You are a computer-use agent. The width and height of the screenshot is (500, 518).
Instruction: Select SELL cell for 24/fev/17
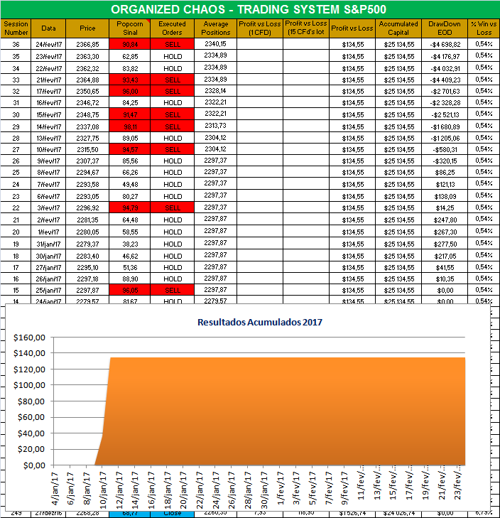172,44
